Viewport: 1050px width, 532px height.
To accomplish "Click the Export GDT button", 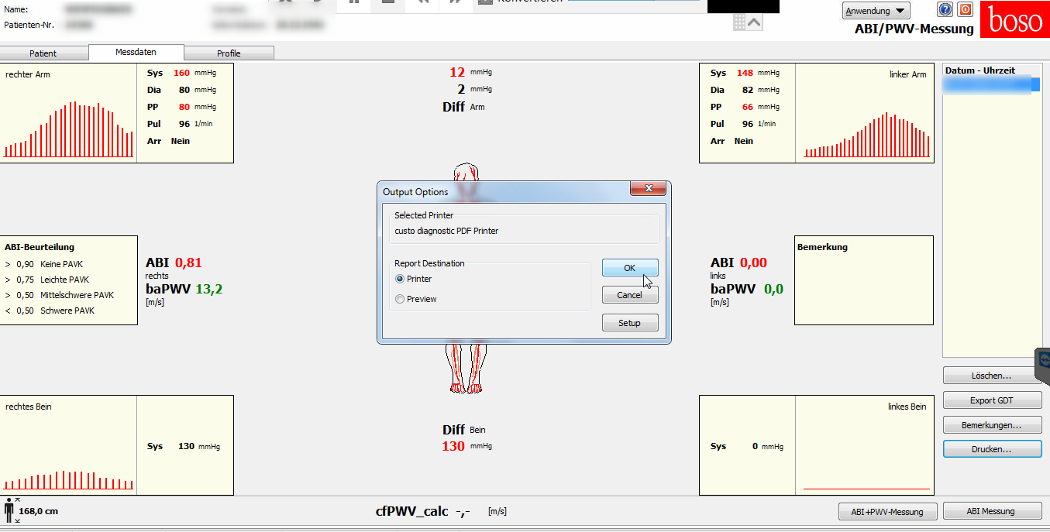I will point(991,400).
